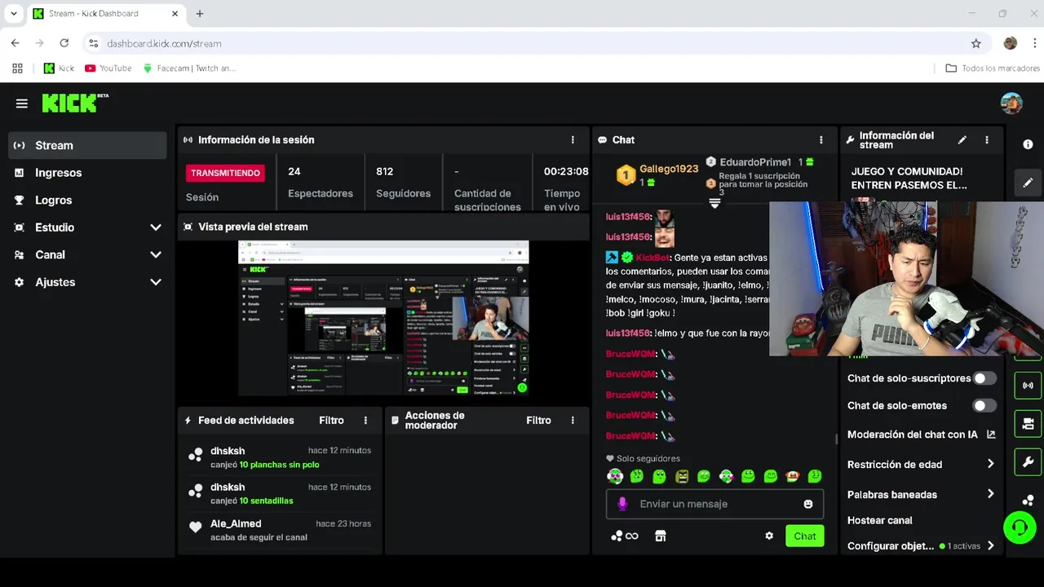Open the Todos los marcadores folder
This screenshot has height=587, width=1044.
point(992,68)
